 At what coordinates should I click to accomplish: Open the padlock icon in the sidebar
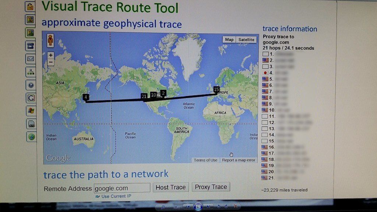[30, 6]
